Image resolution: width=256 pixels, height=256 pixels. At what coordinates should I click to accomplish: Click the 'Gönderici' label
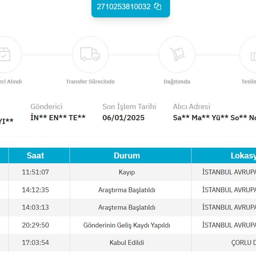tap(47, 107)
